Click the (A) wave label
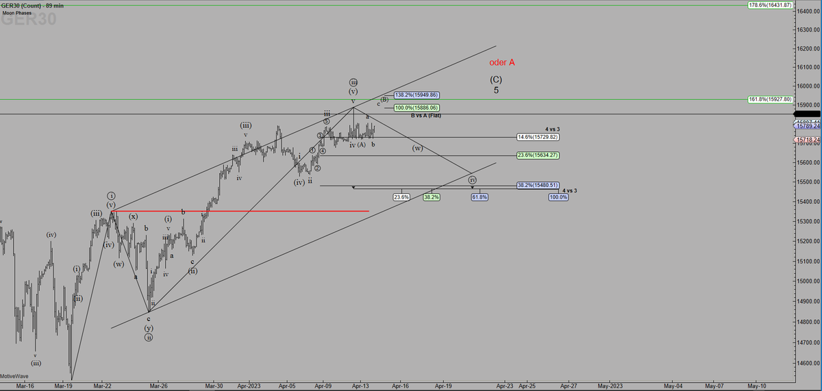This screenshot has width=822, height=391. click(x=361, y=144)
